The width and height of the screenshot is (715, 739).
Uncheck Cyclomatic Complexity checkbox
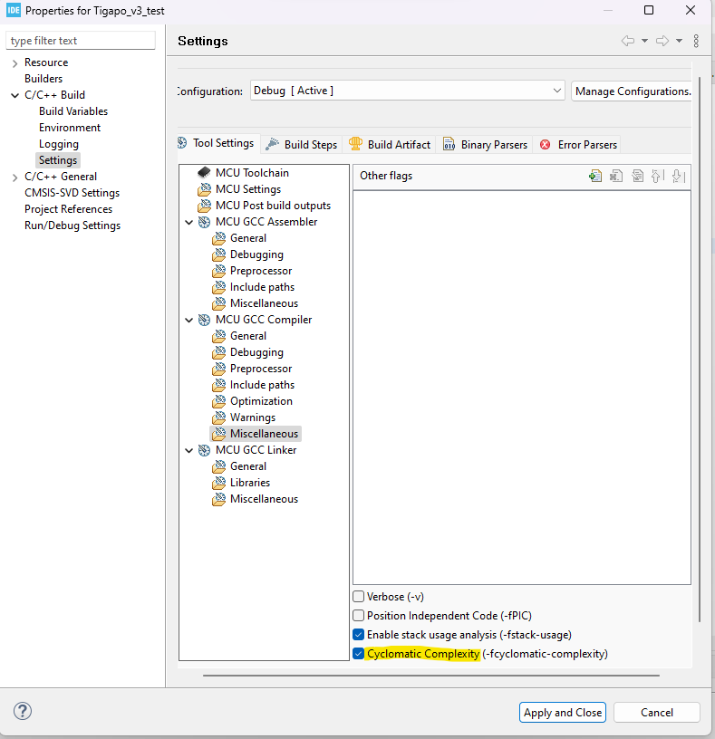point(359,654)
